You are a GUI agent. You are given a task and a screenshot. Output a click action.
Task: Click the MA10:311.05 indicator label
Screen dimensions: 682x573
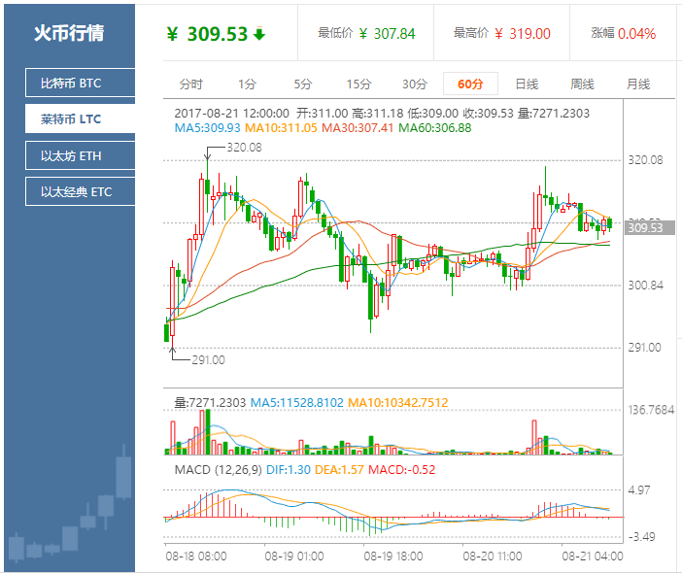click(x=281, y=128)
